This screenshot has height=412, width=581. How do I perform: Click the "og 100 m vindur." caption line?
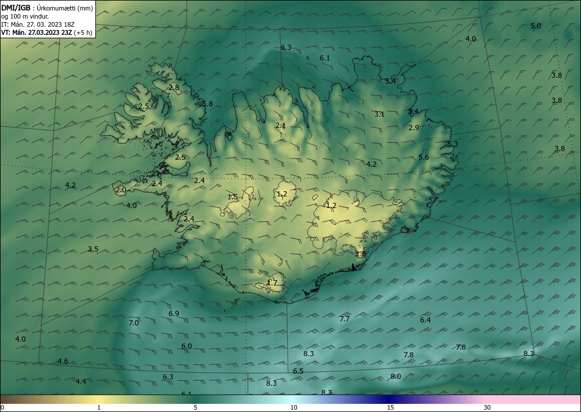click(x=25, y=16)
